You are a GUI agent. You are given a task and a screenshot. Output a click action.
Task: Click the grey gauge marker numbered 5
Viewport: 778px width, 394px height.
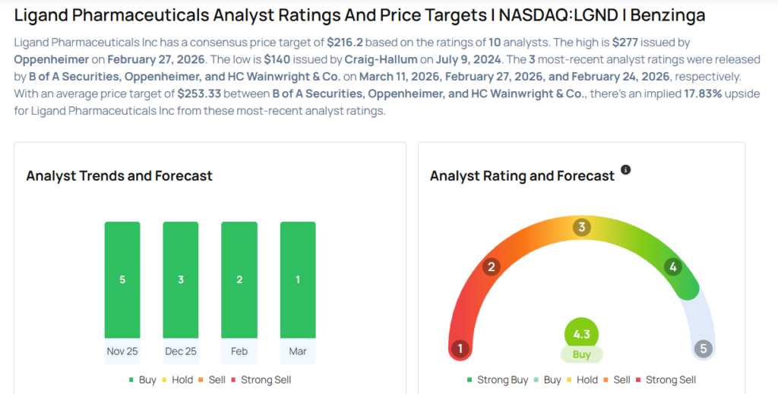click(704, 349)
